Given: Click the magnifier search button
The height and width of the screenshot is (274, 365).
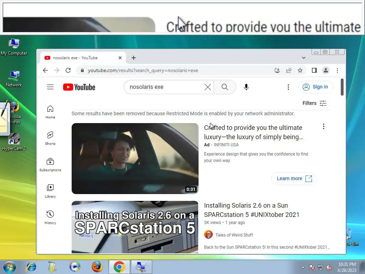Looking at the screenshot, I should tap(225, 87).
